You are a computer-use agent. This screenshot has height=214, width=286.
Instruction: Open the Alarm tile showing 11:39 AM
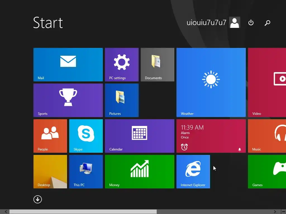coord(211,136)
